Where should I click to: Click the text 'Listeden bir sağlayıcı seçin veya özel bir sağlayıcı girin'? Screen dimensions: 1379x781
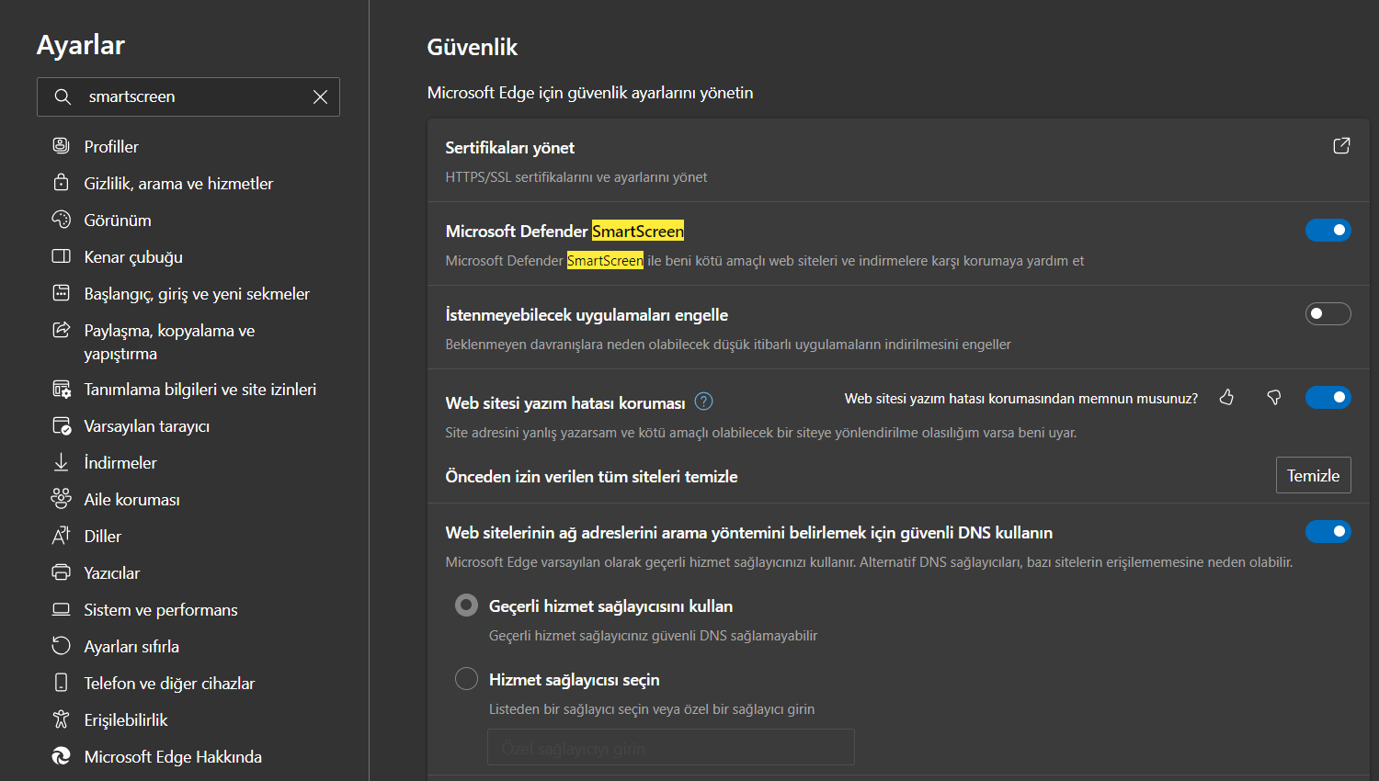coord(652,709)
